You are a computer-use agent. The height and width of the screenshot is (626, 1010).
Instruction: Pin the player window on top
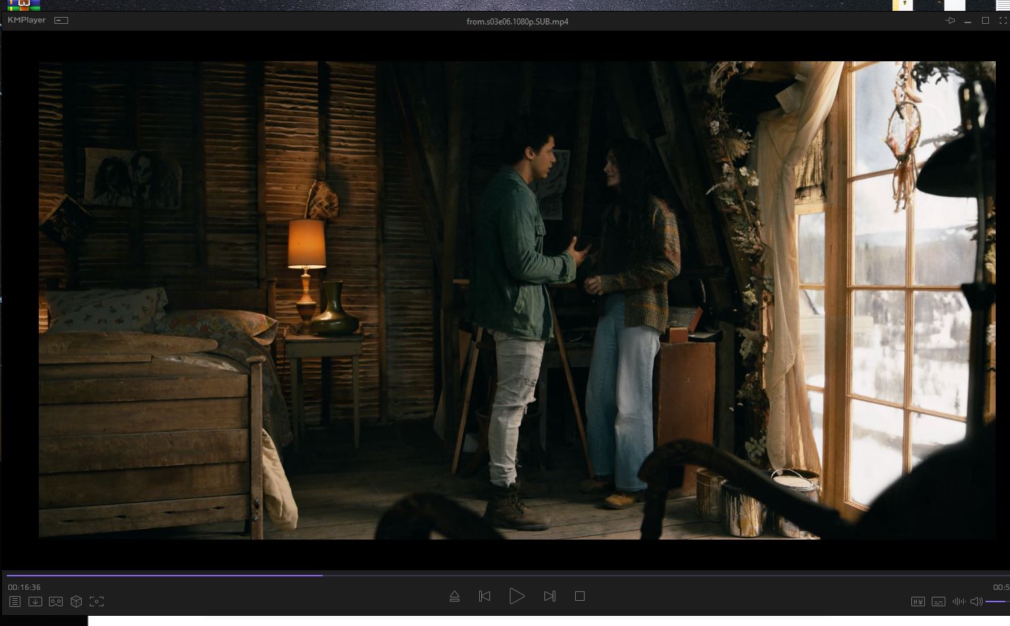coord(950,21)
